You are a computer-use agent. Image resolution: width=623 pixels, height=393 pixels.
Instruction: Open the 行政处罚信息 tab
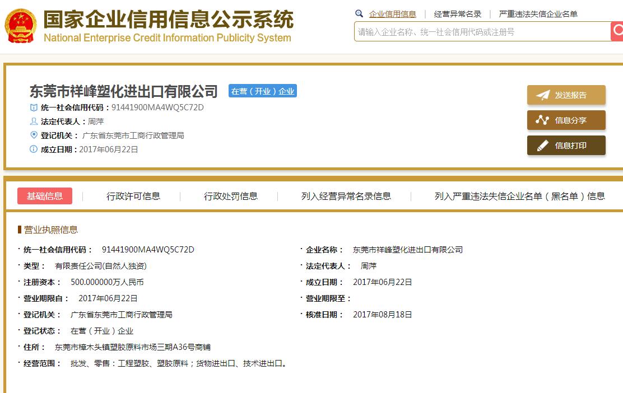point(231,196)
